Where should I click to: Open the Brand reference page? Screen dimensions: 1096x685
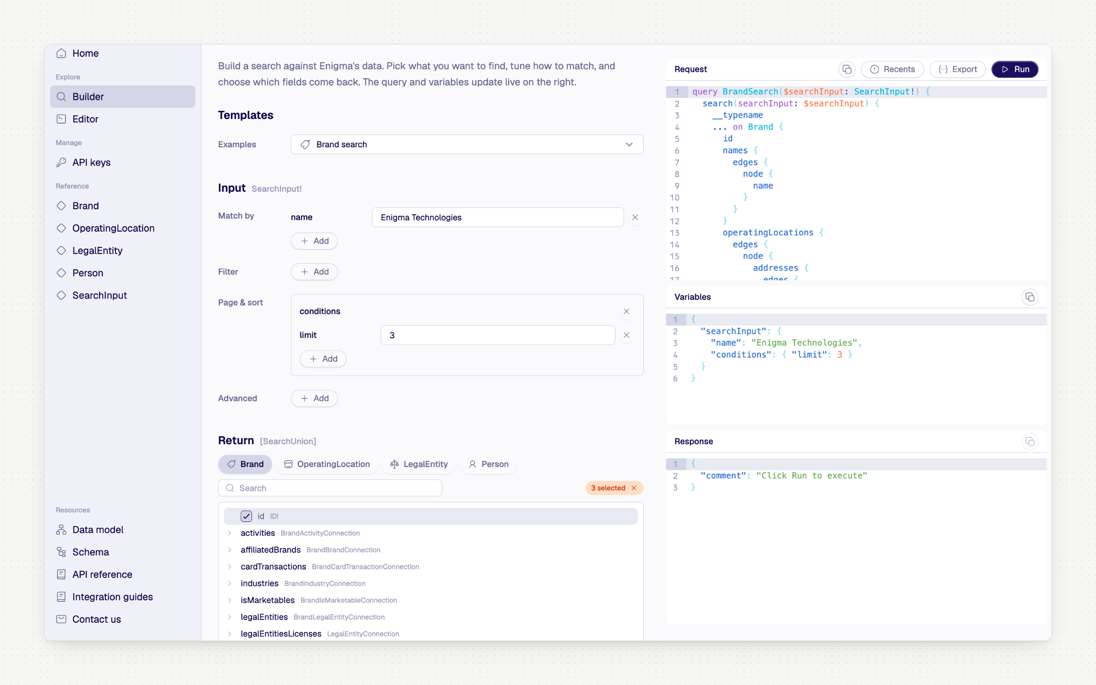[x=122, y=206]
